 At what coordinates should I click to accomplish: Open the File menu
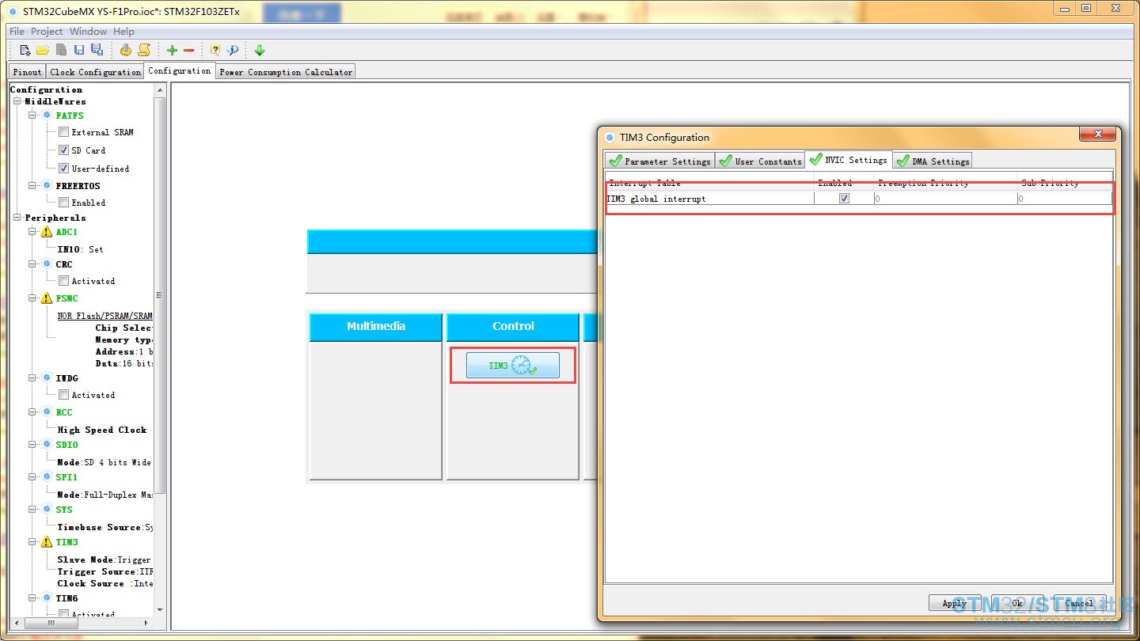tap(17, 32)
